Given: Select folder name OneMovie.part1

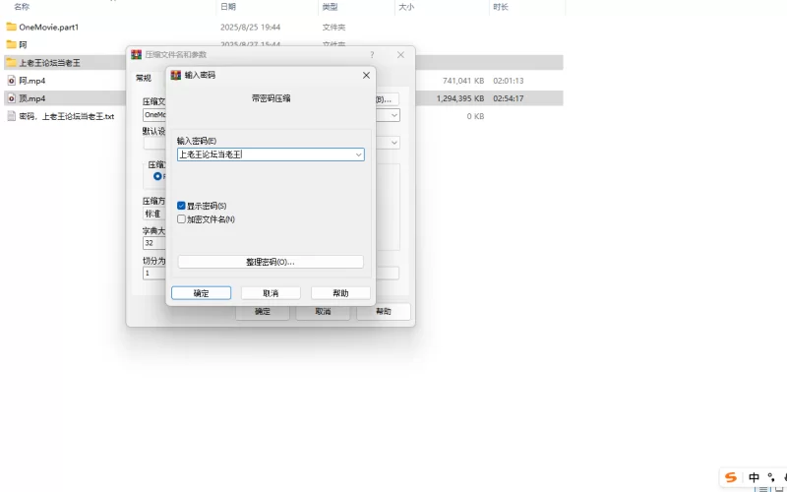Looking at the screenshot, I should point(48,27).
